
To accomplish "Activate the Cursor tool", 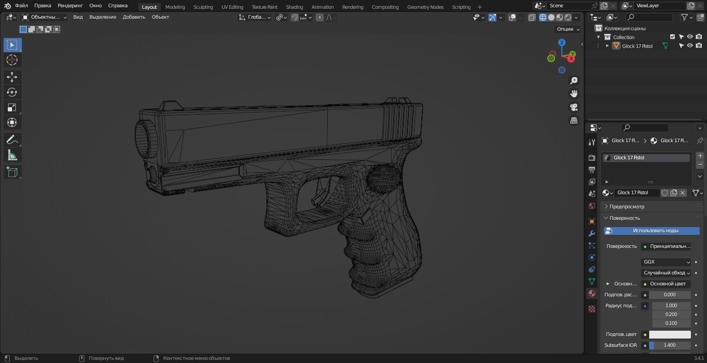I will point(12,60).
